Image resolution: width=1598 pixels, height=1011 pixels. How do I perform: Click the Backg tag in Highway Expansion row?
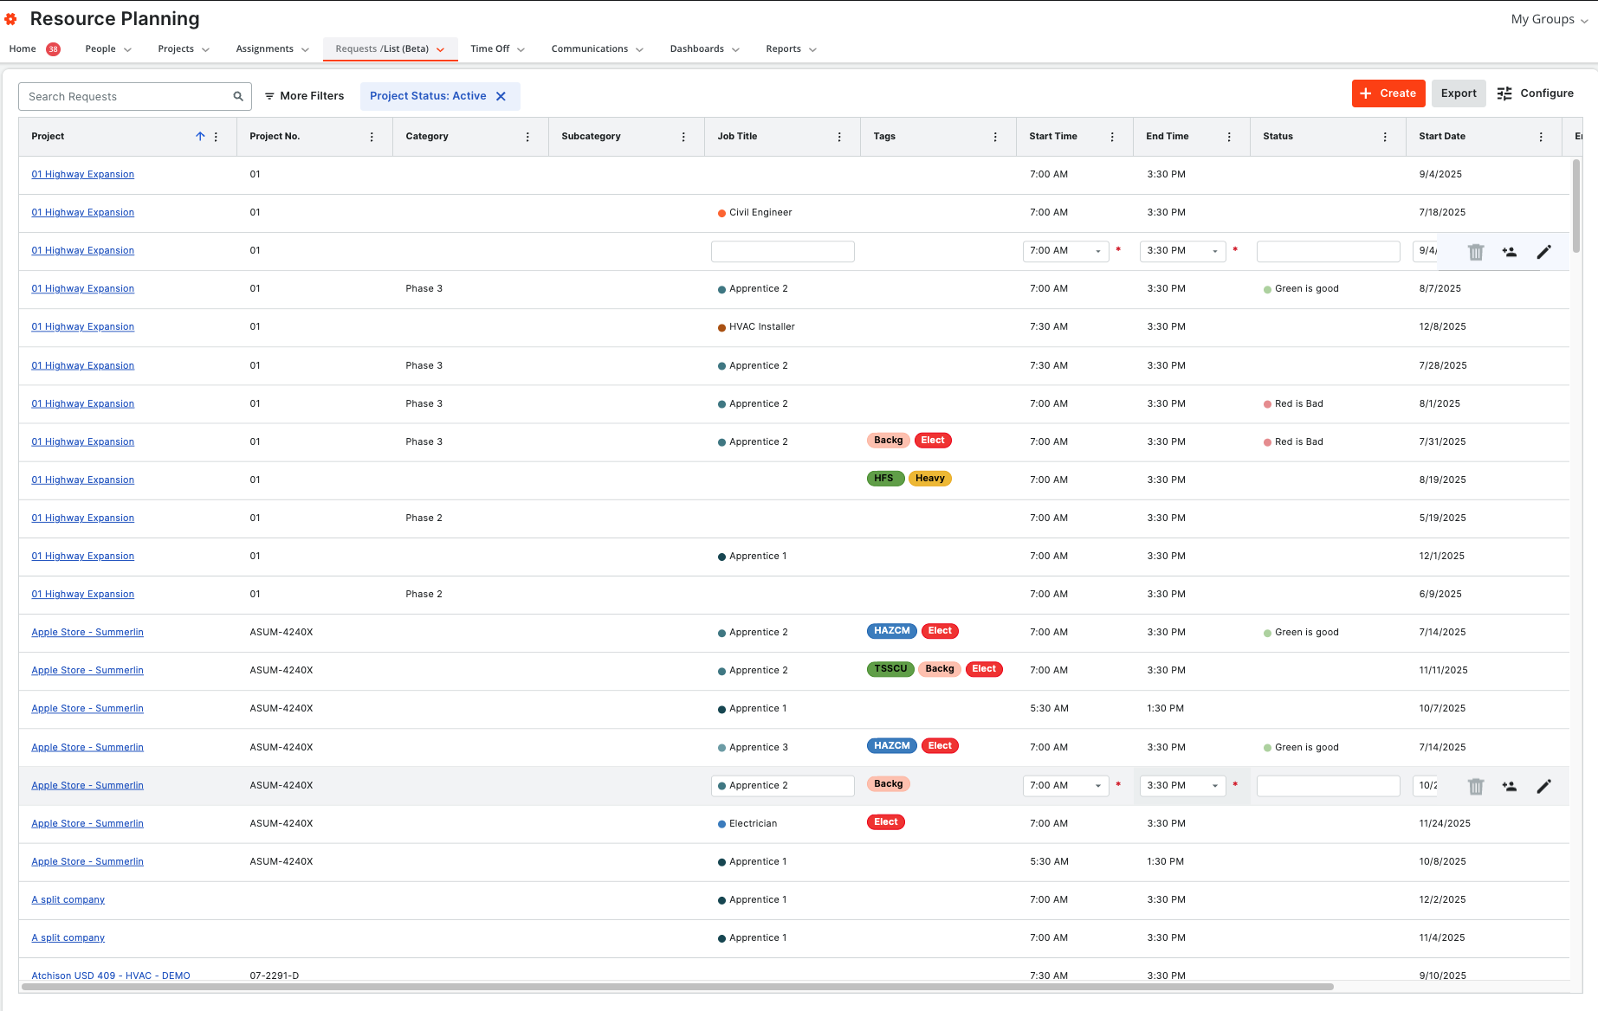[x=889, y=441]
